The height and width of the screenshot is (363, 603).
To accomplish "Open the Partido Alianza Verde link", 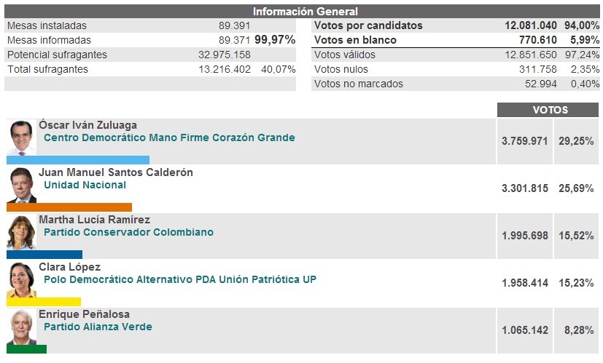I will click(x=98, y=327).
